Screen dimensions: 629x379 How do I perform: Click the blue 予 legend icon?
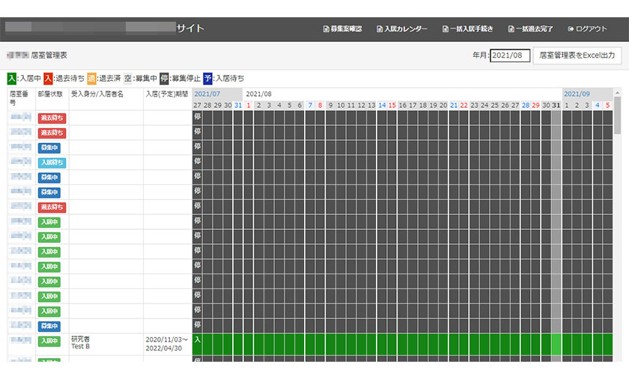click(x=207, y=78)
